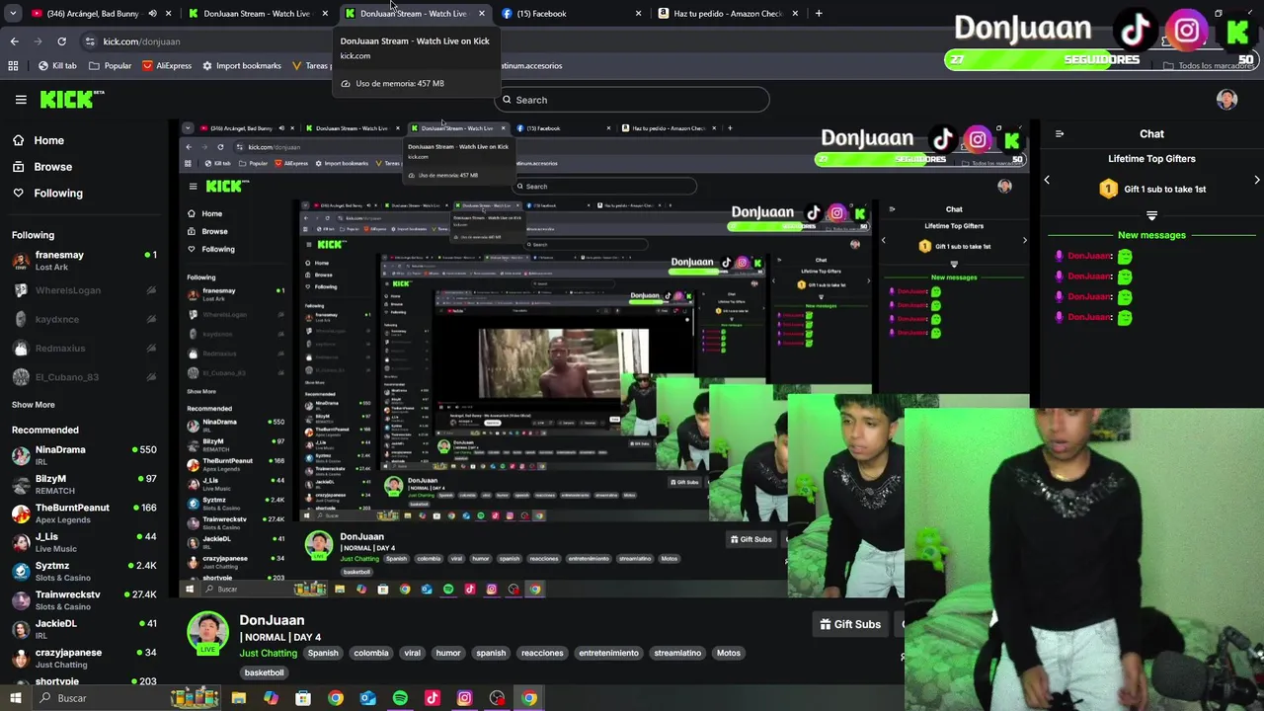Select the viral tag

click(412, 653)
